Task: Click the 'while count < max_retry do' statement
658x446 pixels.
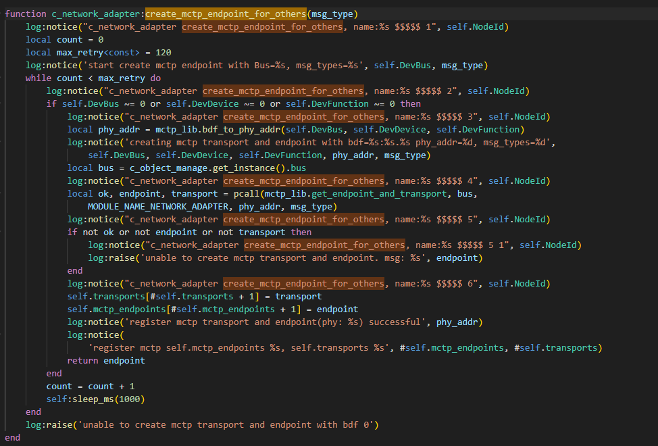Action: 93,78
